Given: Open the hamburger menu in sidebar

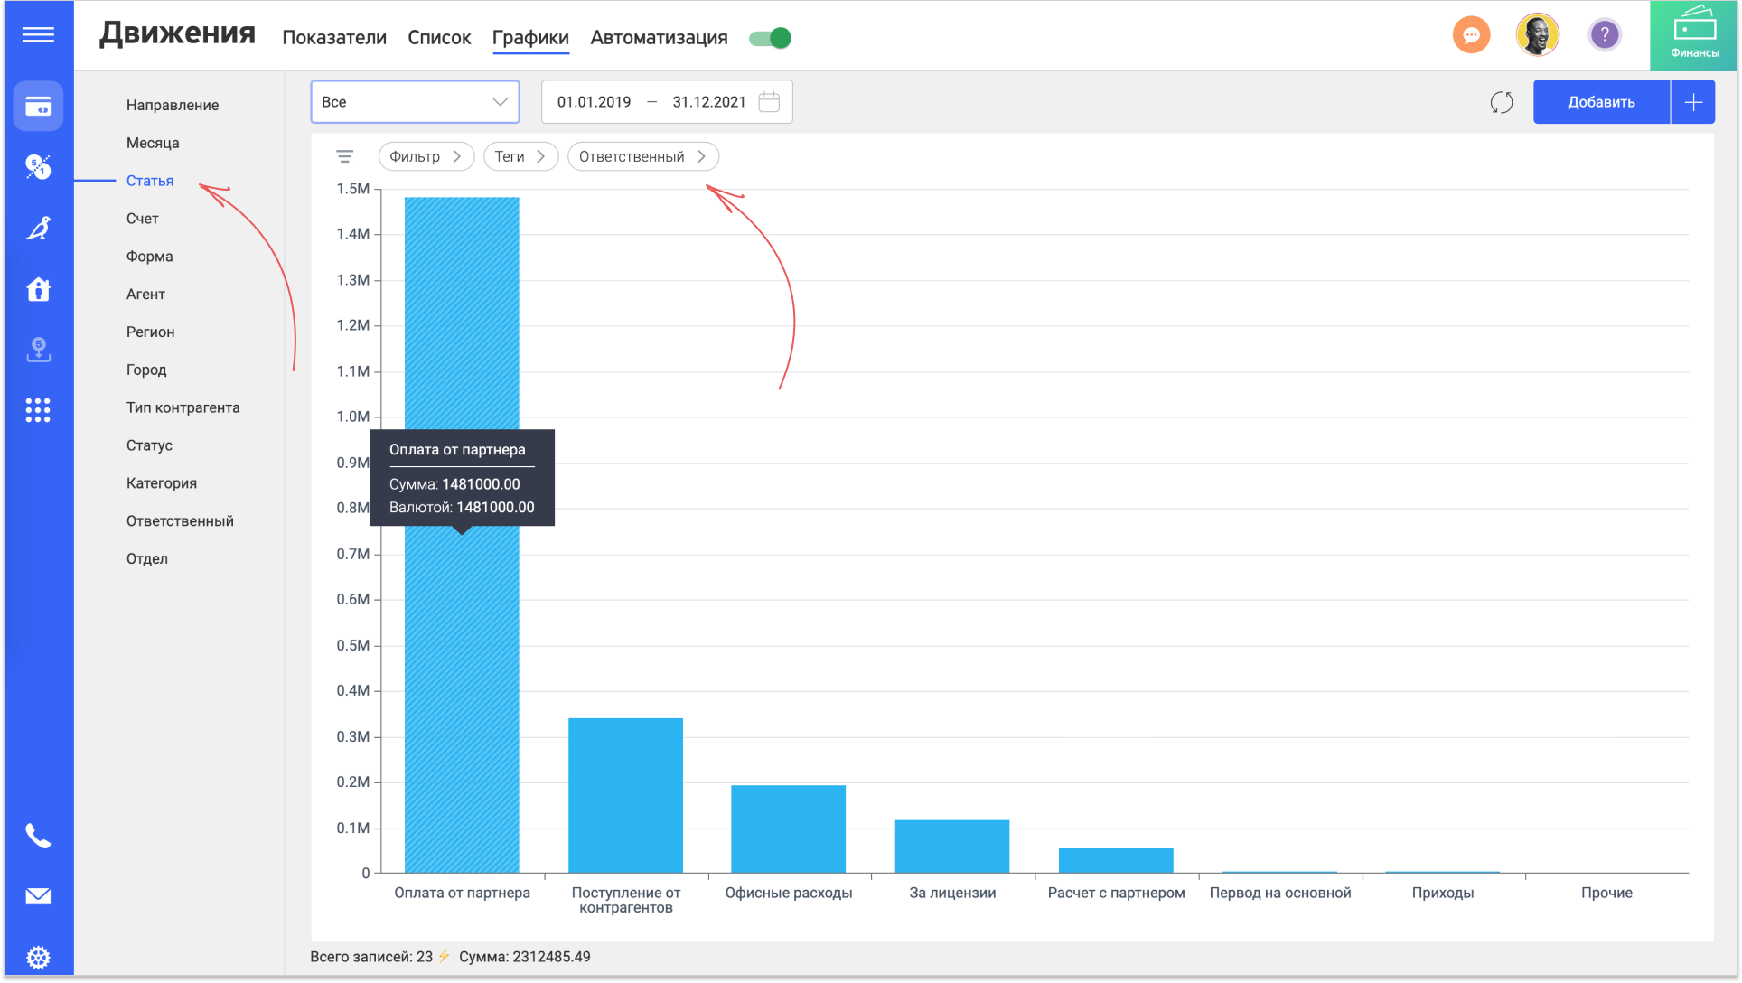Looking at the screenshot, I should click(x=37, y=34).
